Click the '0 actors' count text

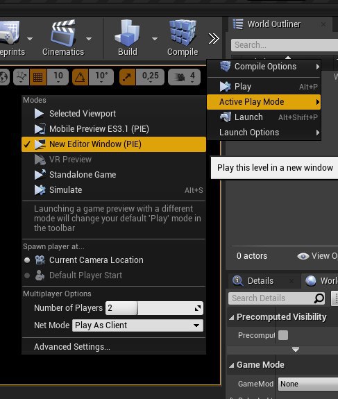tap(252, 256)
